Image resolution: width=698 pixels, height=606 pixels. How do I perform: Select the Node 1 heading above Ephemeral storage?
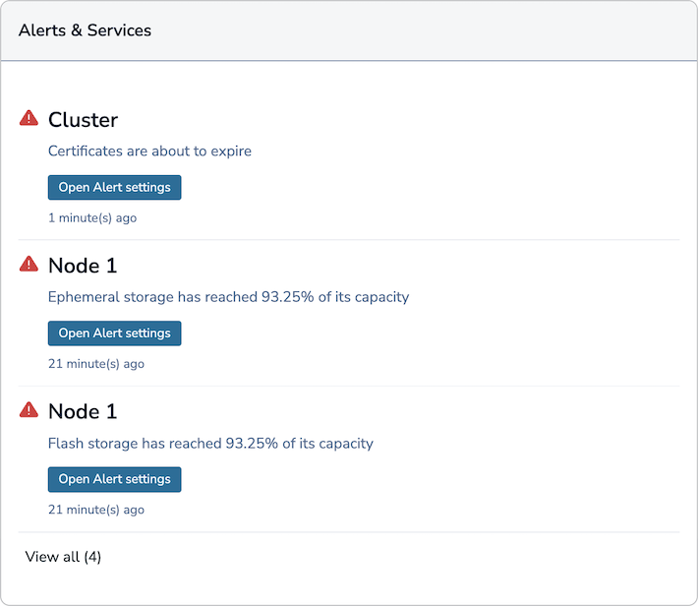tap(83, 266)
